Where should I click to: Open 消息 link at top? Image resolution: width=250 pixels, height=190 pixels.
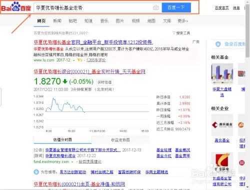(236, 7)
